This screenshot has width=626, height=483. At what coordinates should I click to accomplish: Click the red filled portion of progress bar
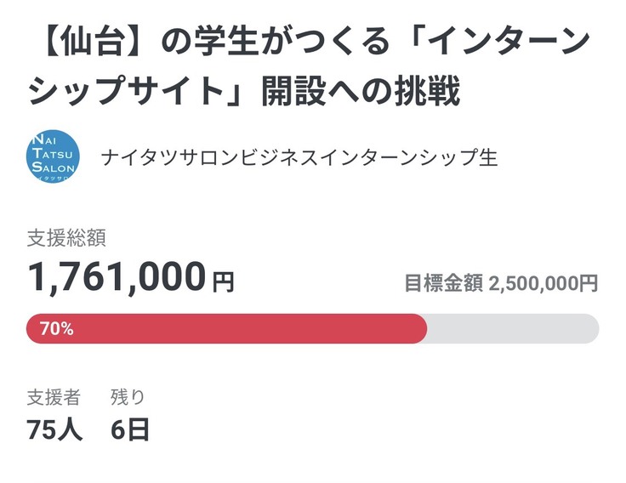(x=255, y=329)
